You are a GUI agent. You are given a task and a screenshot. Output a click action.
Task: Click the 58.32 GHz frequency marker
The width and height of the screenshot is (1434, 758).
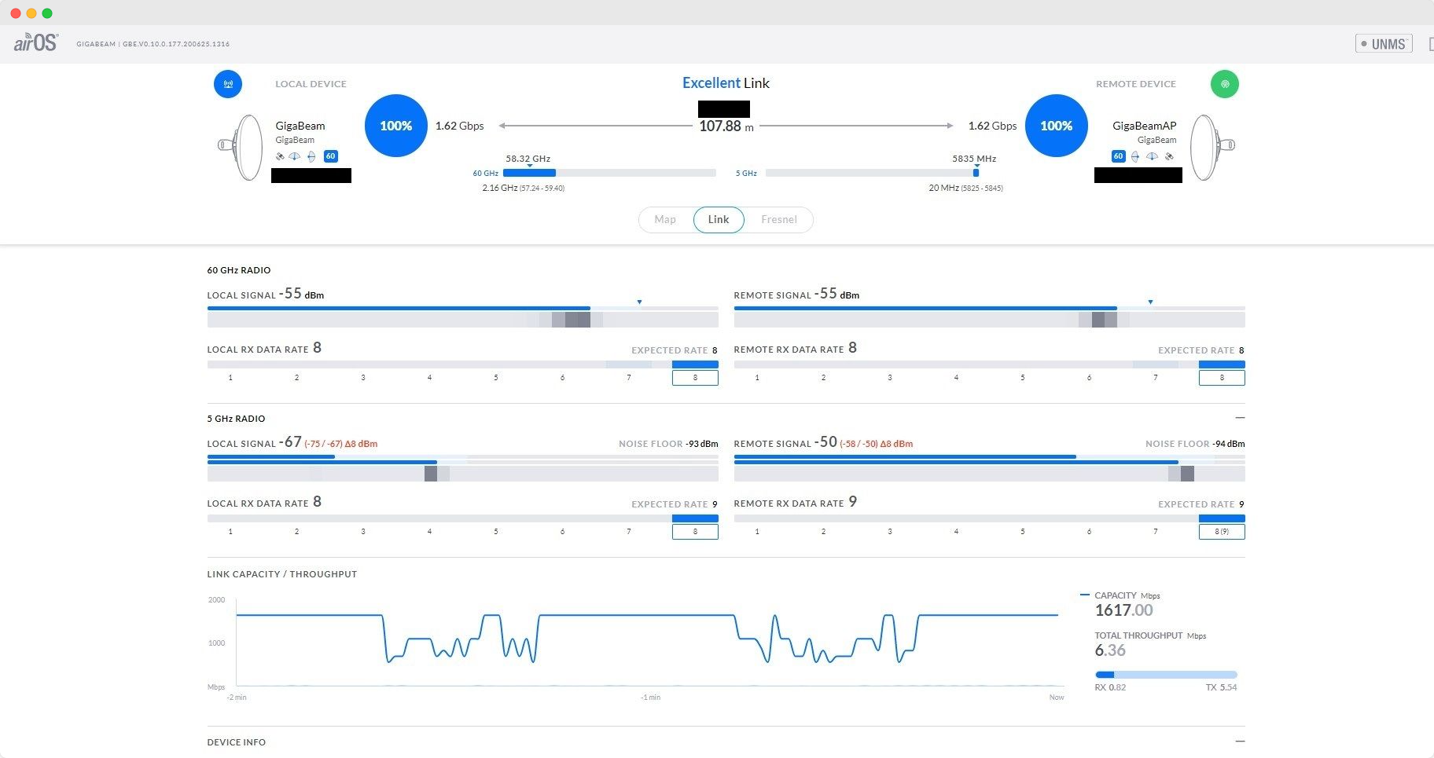click(529, 166)
